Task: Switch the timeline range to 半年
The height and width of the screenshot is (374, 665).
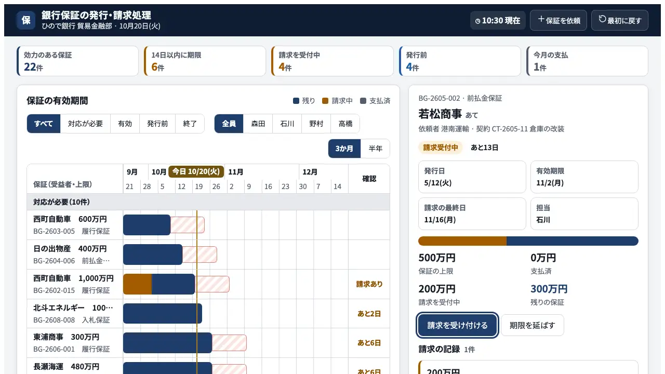Action: tap(376, 149)
